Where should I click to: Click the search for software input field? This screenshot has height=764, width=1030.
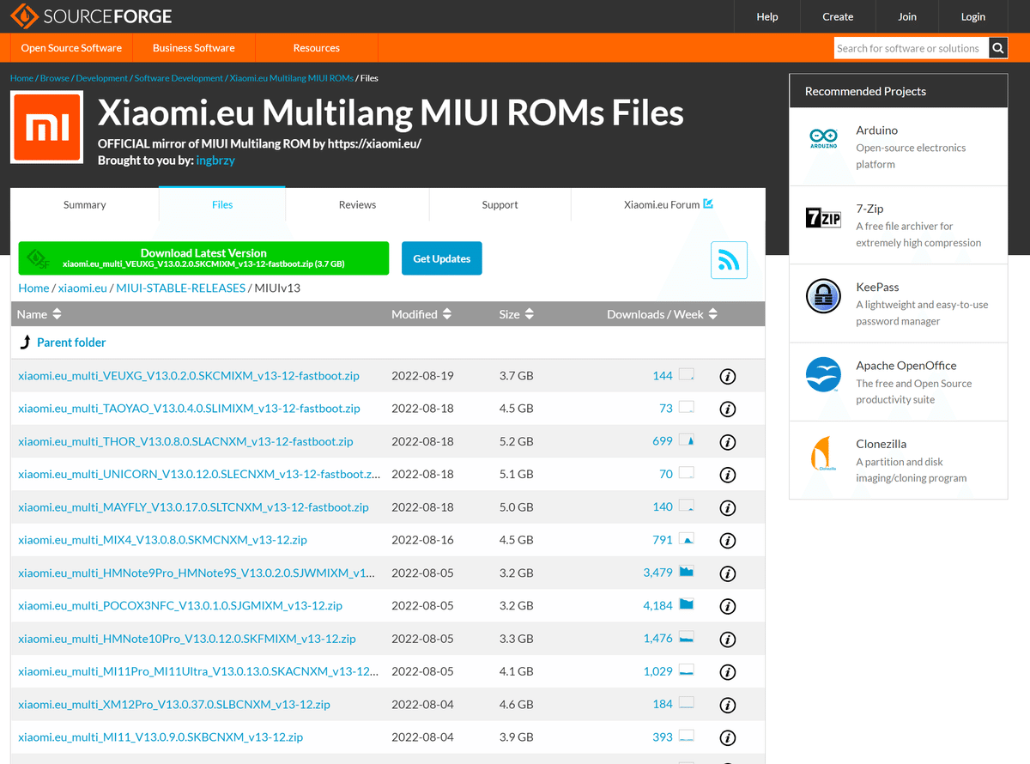click(912, 48)
